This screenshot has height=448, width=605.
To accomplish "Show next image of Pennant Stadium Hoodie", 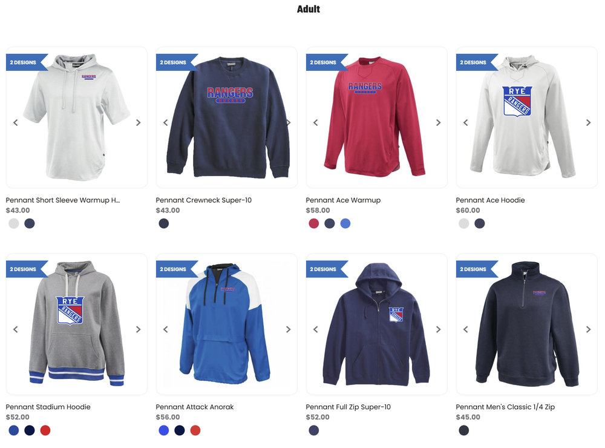I will point(138,329).
